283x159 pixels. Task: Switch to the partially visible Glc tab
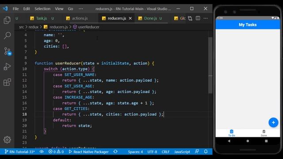pyautogui.click(x=180, y=19)
